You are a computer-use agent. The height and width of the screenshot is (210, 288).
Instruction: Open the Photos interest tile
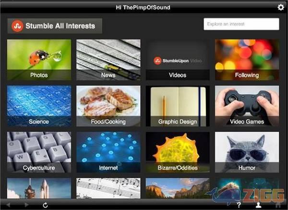tap(39, 60)
